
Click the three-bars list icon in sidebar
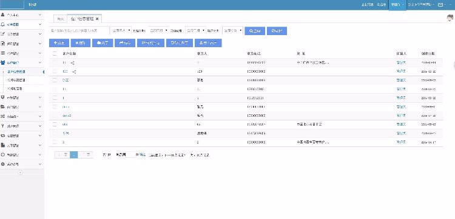tap(3, 53)
